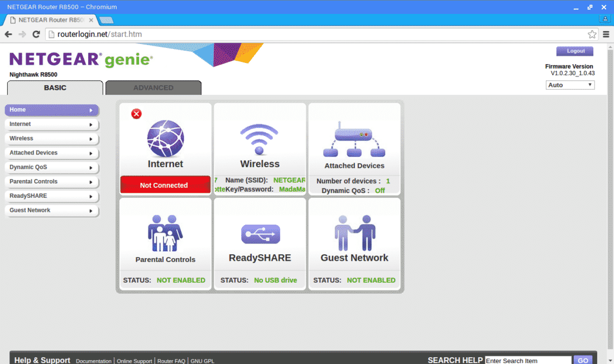Screen dimensions: 614x364
Task: Click the ReadySHARE USB icon
Action: point(261,234)
